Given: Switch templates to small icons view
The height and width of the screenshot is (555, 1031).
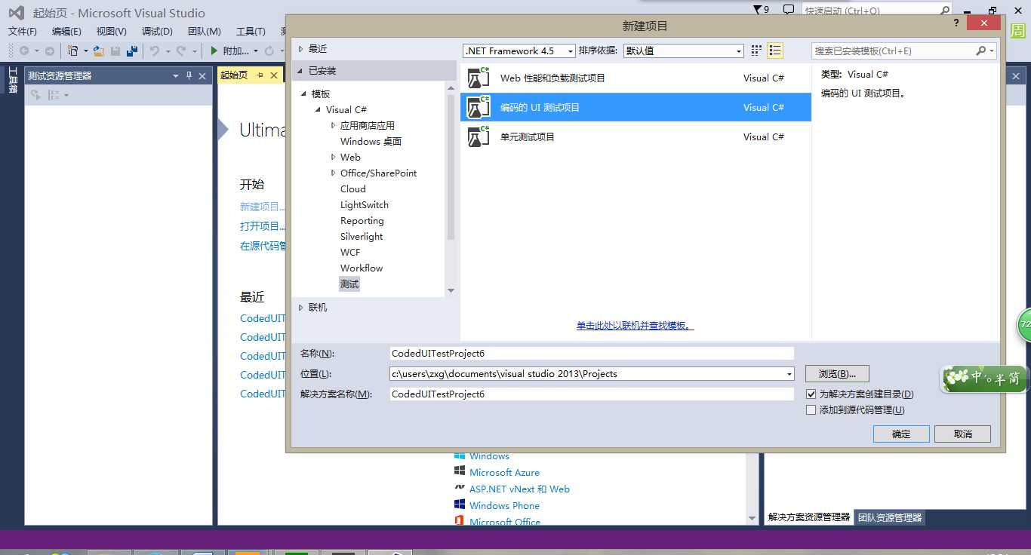Looking at the screenshot, I should [757, 51].
